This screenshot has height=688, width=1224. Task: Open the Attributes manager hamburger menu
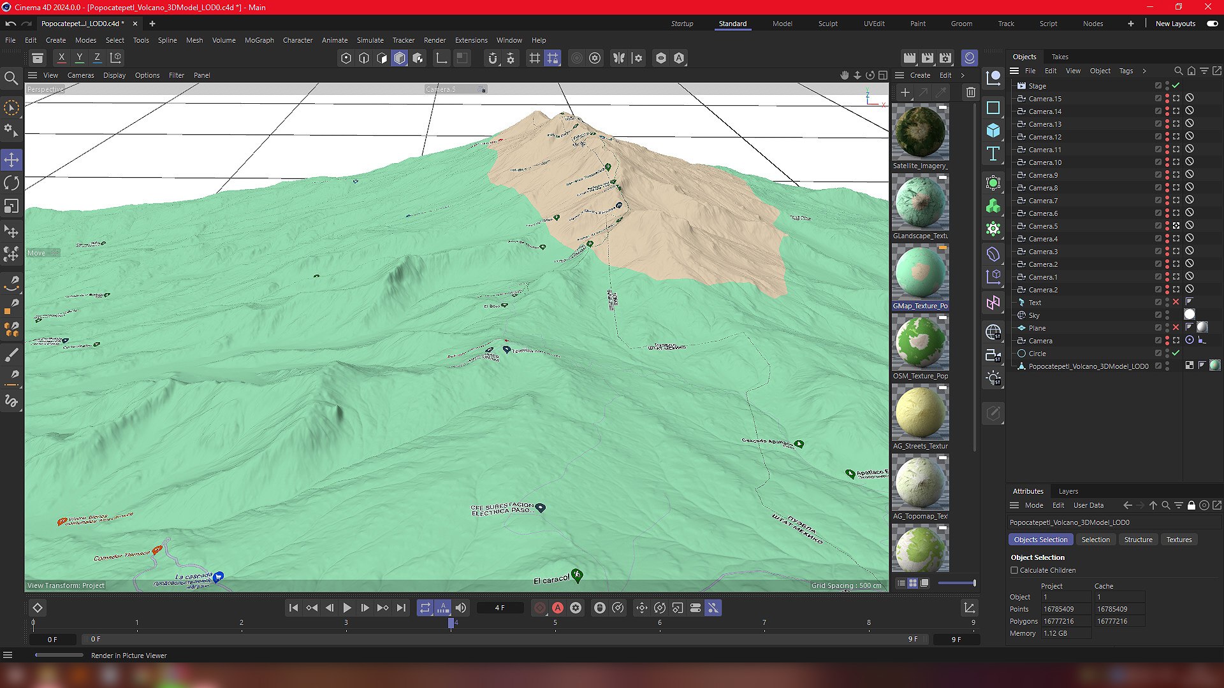(1014, 505)
